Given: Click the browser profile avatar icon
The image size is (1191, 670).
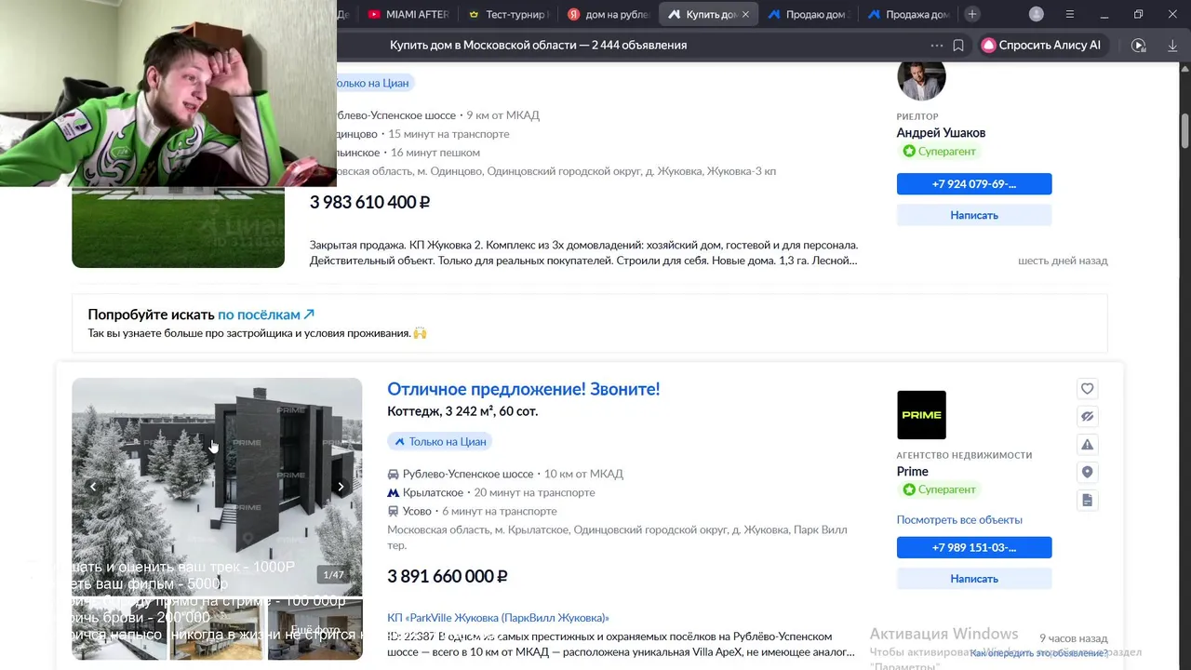Looking at the screenshot, I should click(x=1037, y=14).
